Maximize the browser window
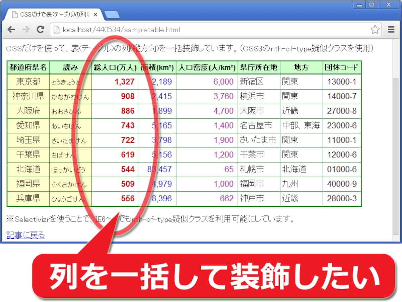This screenshot has width=402, height=302. tap(372, 5)
